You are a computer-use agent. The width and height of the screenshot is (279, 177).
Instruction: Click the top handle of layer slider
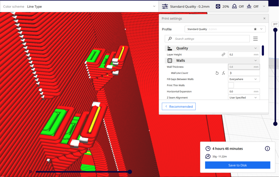point(275,30)
